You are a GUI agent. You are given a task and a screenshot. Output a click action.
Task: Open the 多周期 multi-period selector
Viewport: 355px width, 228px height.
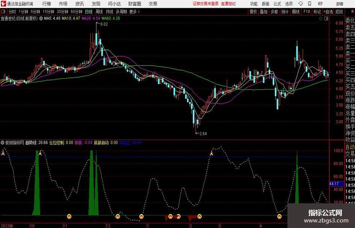(121, 12)
